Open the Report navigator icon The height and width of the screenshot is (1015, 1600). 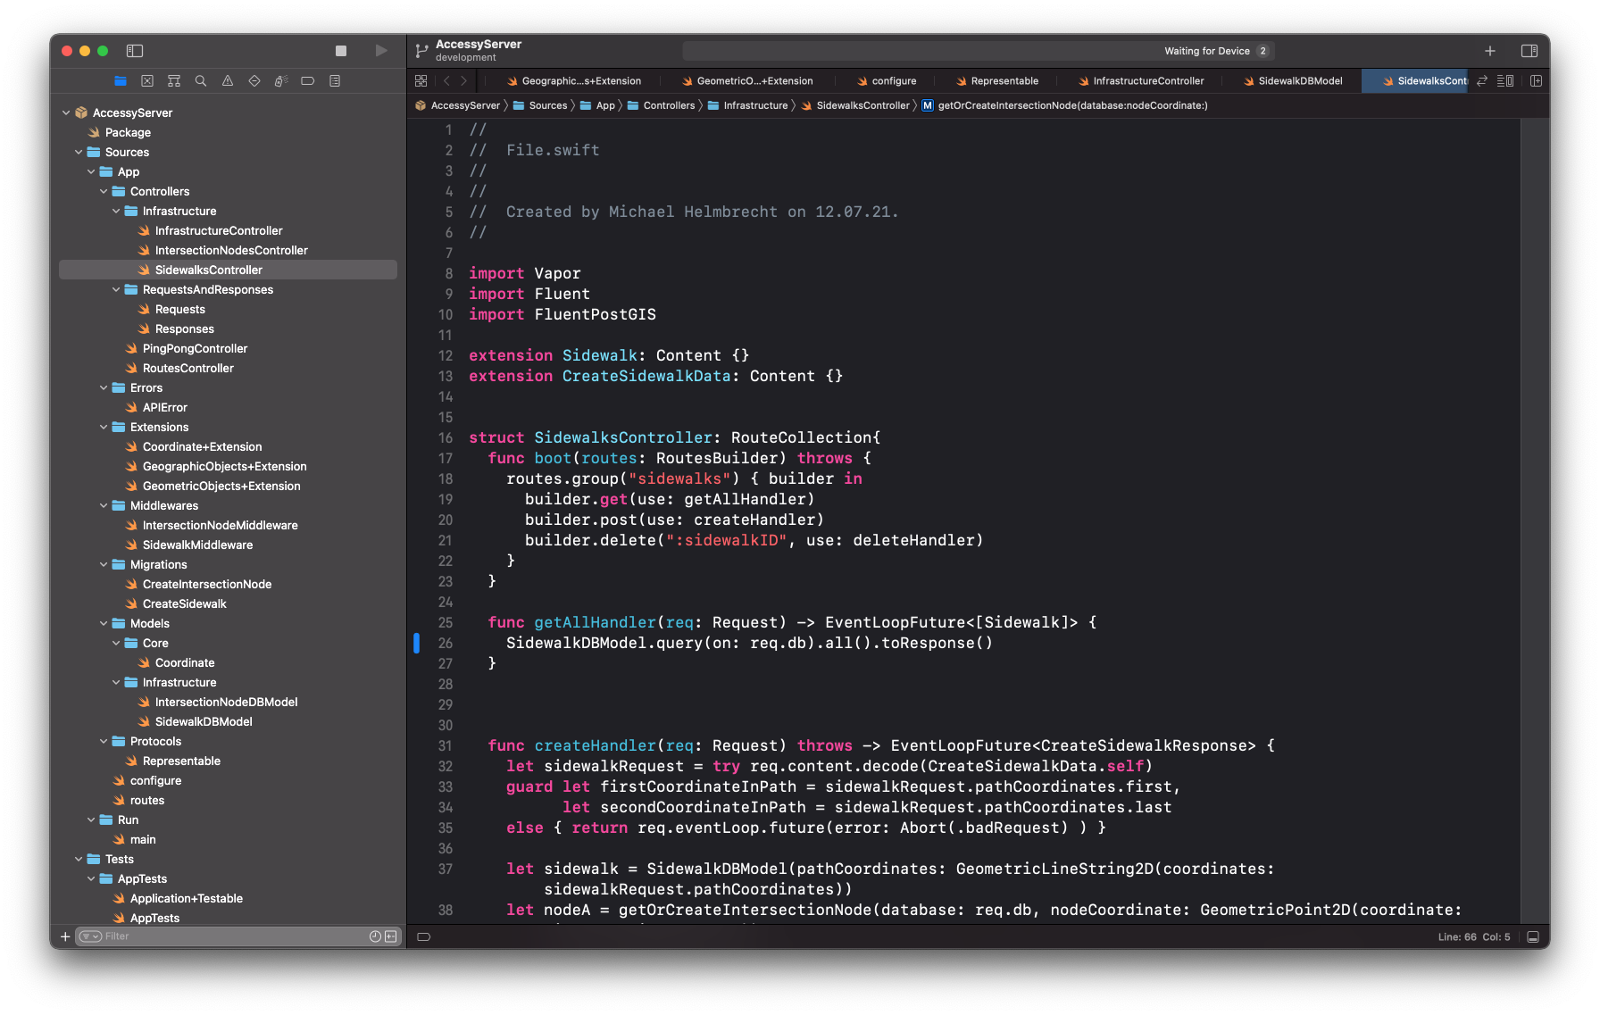tap(335, 81)
